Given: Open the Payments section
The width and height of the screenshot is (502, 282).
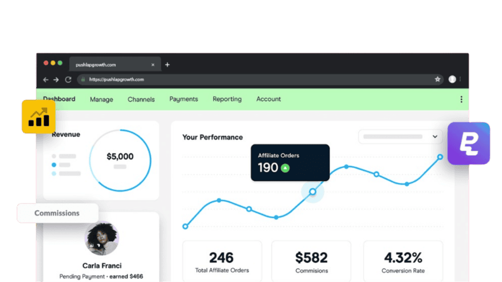Looking at the screenshot, I should pos(184,99).
